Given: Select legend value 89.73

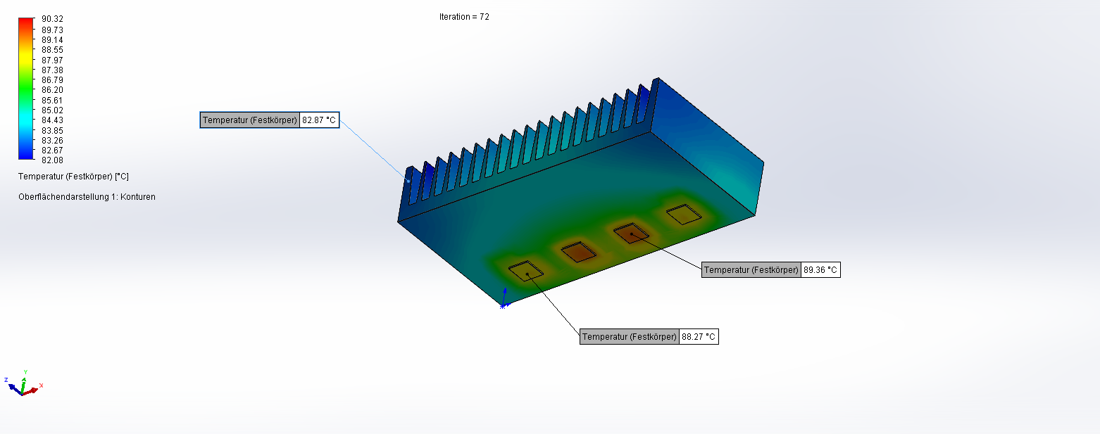Looking at the screenshot, I should tap(53, 30).
